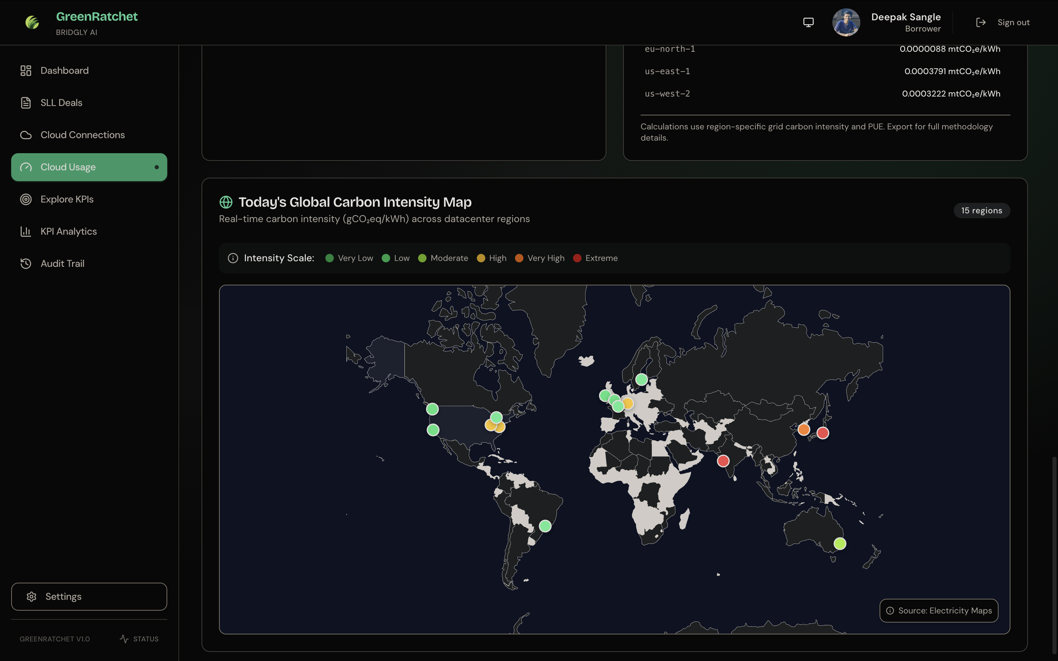This screenshot has width=1058, height=661.
Task: Click the monitor theme icon in header
Action: click(x=808, y=22)
